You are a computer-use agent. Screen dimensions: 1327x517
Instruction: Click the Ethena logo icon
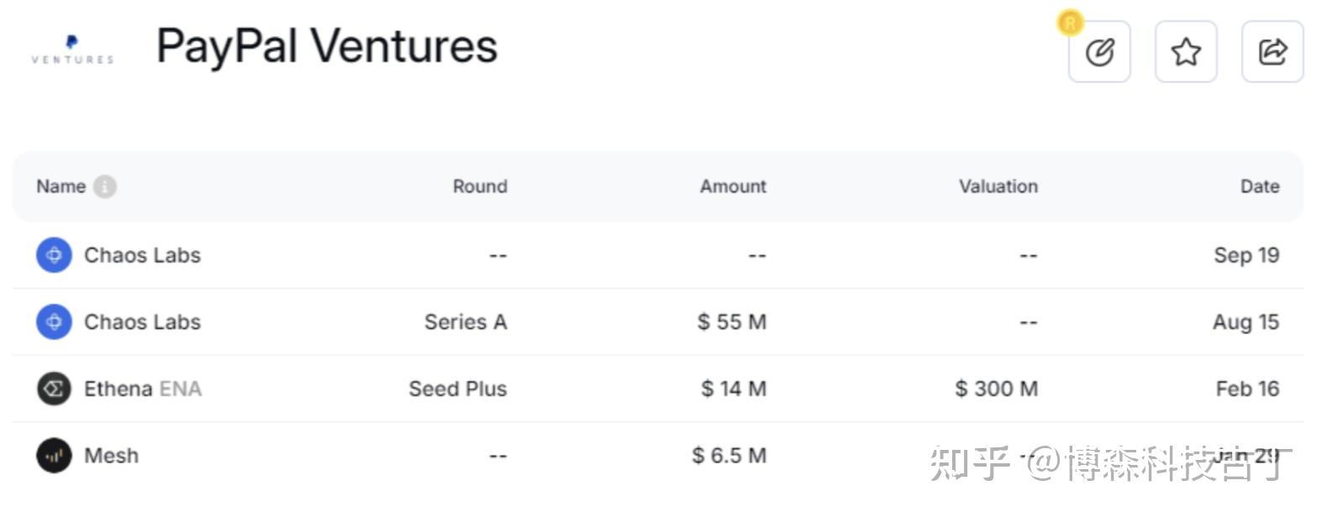point(54,389)
